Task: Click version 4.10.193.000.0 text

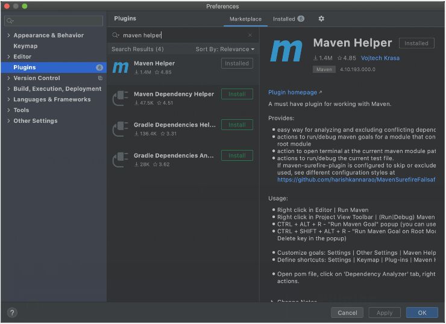Action: [x=357, y=69]
